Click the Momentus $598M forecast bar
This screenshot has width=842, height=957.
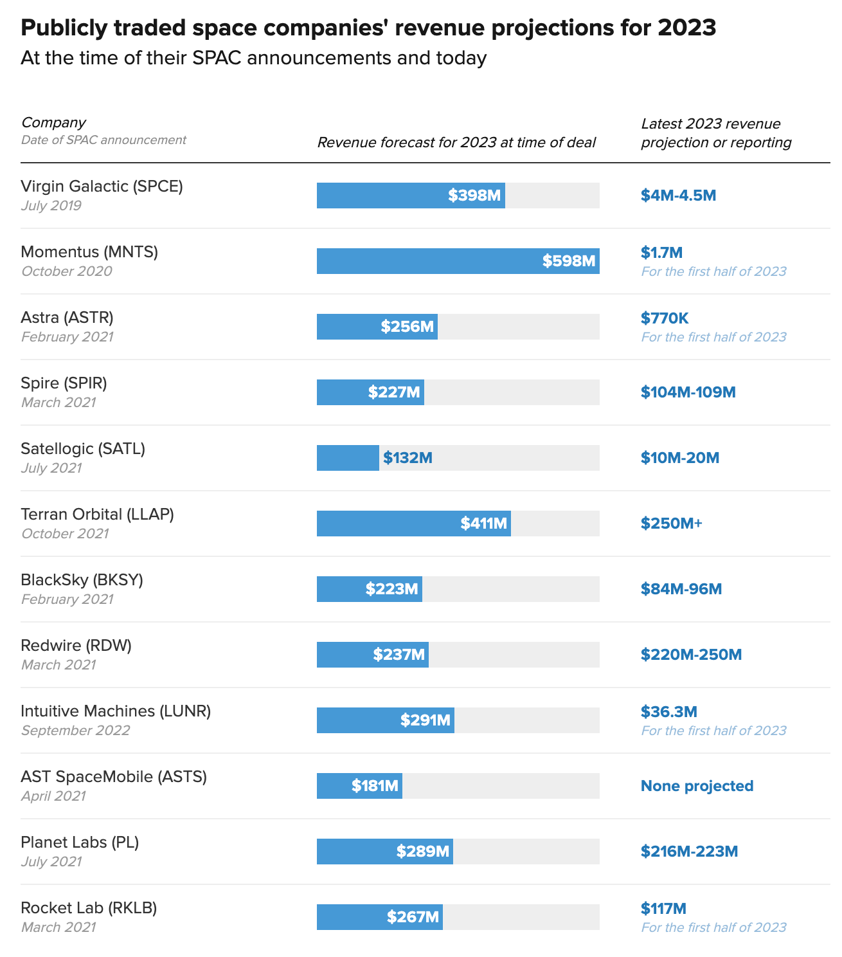pos(458,261)
